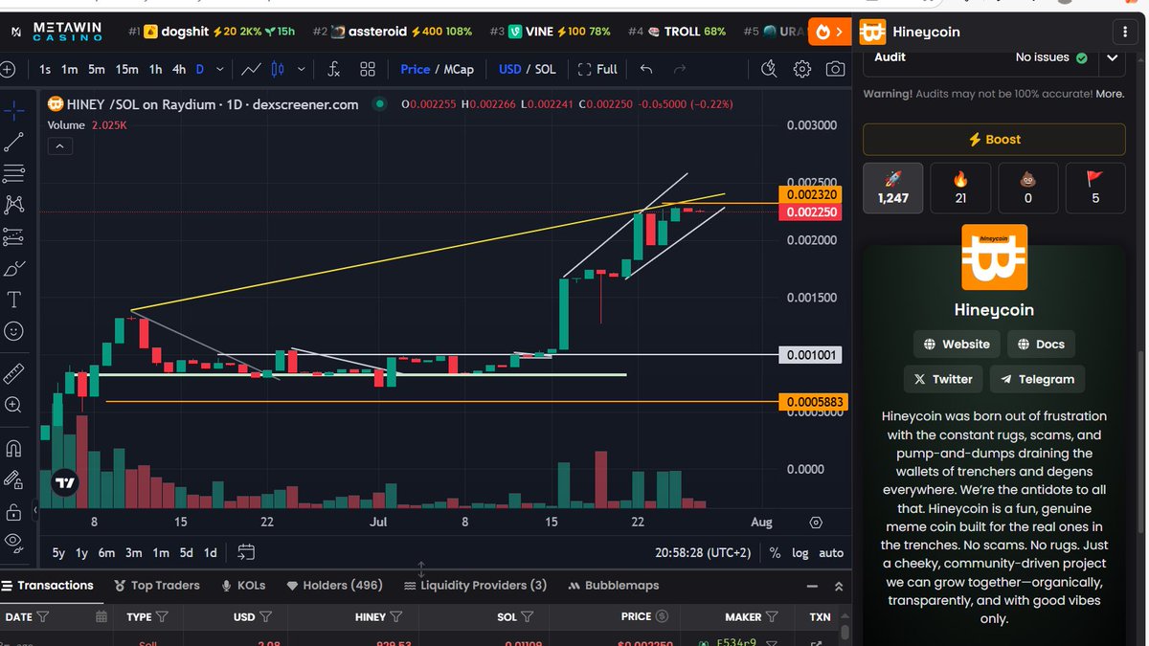
Task: Open Hineycoin three-dot options menu
Action: 1124,32
